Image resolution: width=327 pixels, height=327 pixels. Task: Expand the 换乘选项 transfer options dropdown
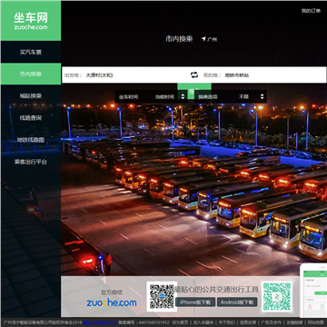231,97
